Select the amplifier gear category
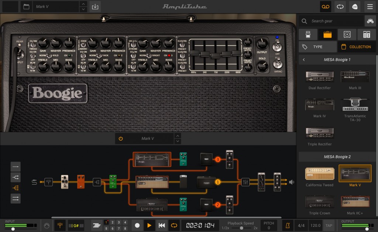378x232 pixels. pyautogui.click(x=327, y=34)
